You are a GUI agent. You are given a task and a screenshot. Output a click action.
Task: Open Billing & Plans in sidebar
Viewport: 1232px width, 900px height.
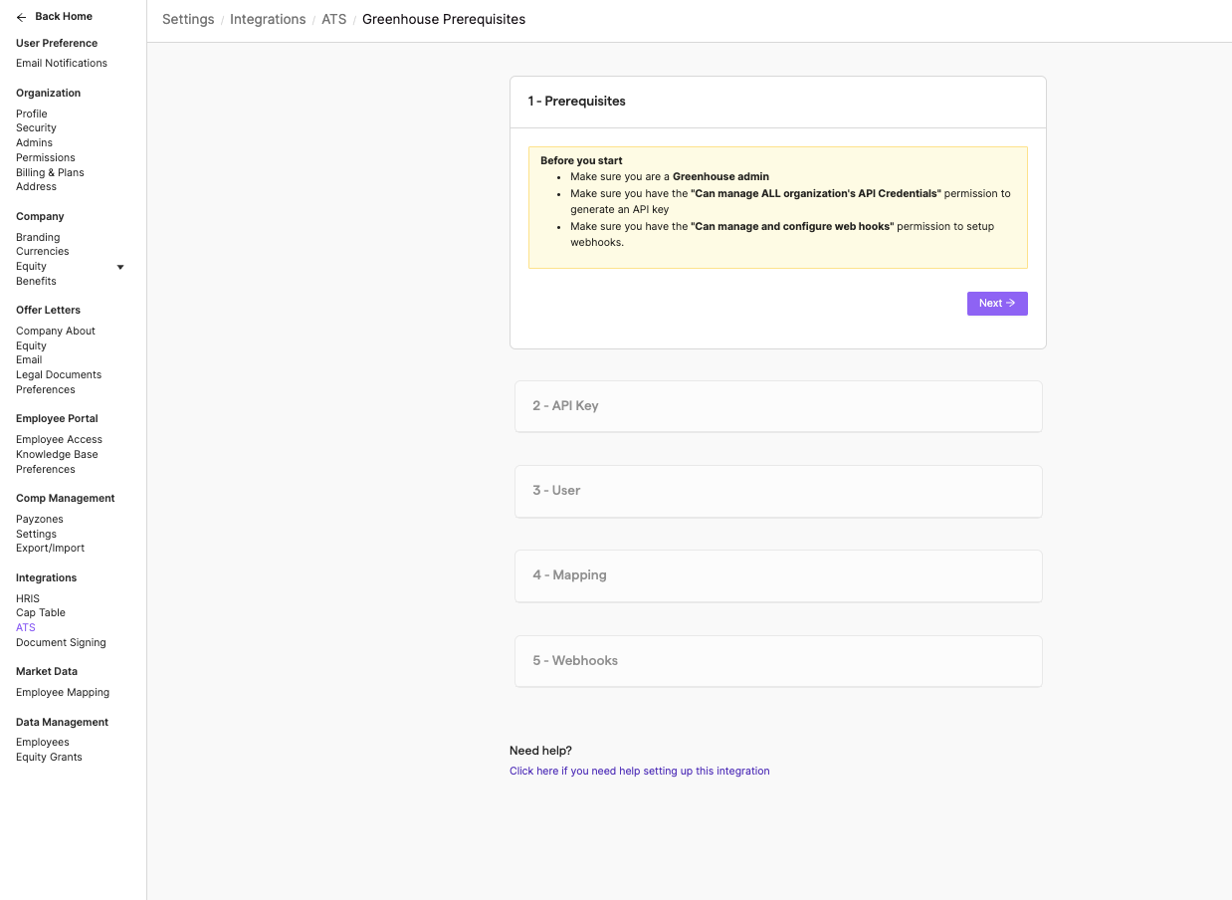(50, 172)
